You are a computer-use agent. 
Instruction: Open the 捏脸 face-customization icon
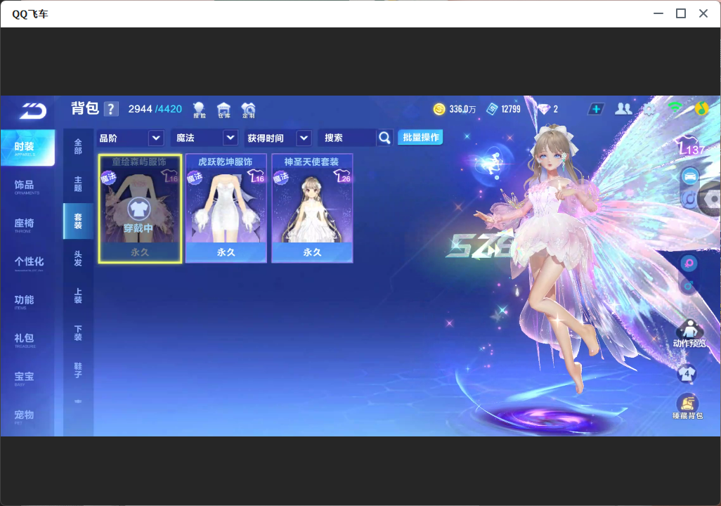click(199, 110)
